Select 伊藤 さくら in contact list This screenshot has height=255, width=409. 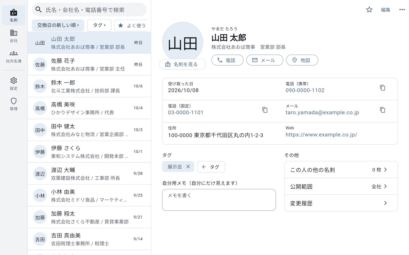89,152
